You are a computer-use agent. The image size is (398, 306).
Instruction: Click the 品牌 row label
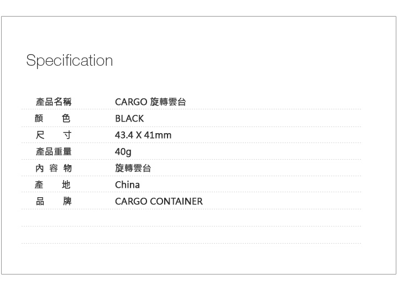[54, 201]
